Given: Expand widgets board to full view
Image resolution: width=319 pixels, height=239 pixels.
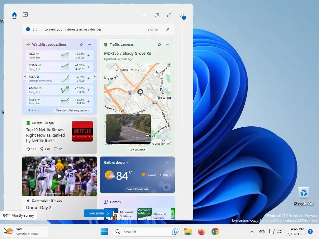Looking at the screenshot, I should click(x=169, y=15).
